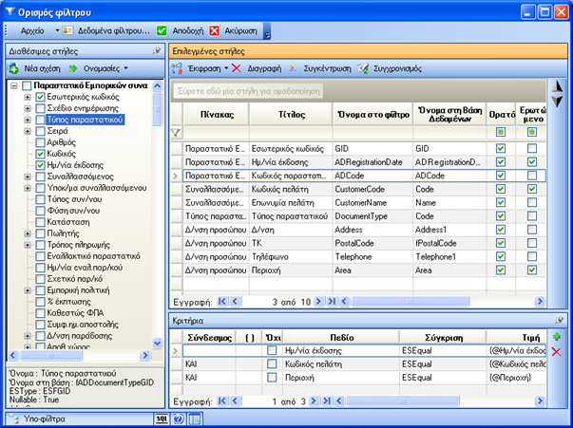Click the SQL button in status bar
The image size is (573, 428).
tap(162, 419)
